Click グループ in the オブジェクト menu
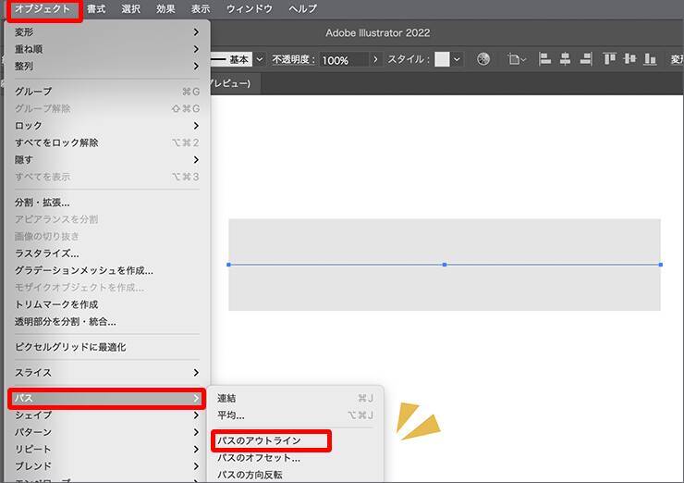The height and width of the screenshot is (483, 684). (33, 92)
